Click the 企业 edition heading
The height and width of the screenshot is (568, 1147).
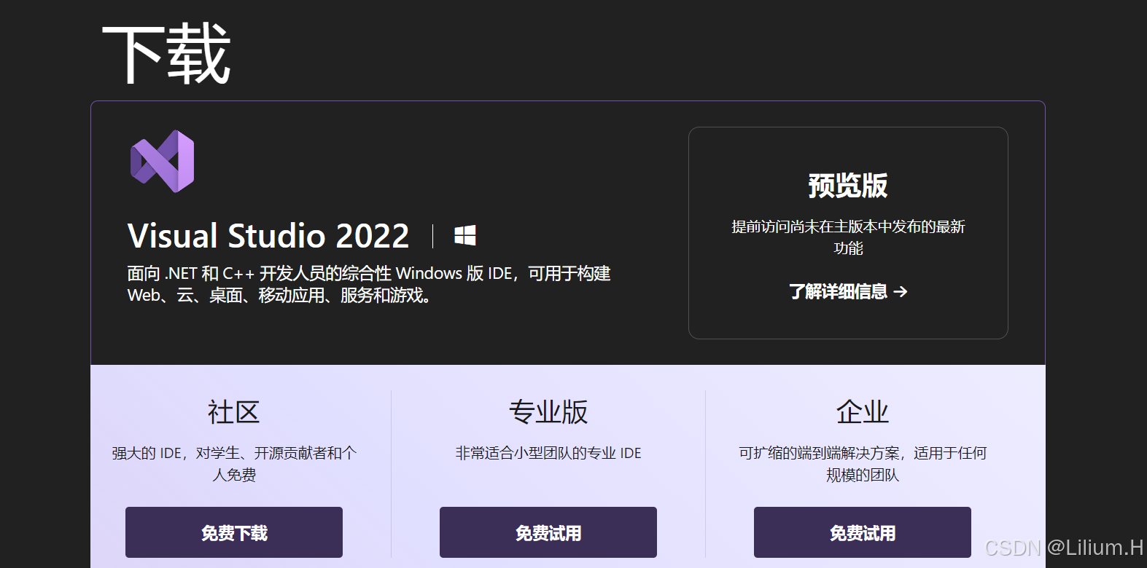pyautogui.click(x=863, y=412)
